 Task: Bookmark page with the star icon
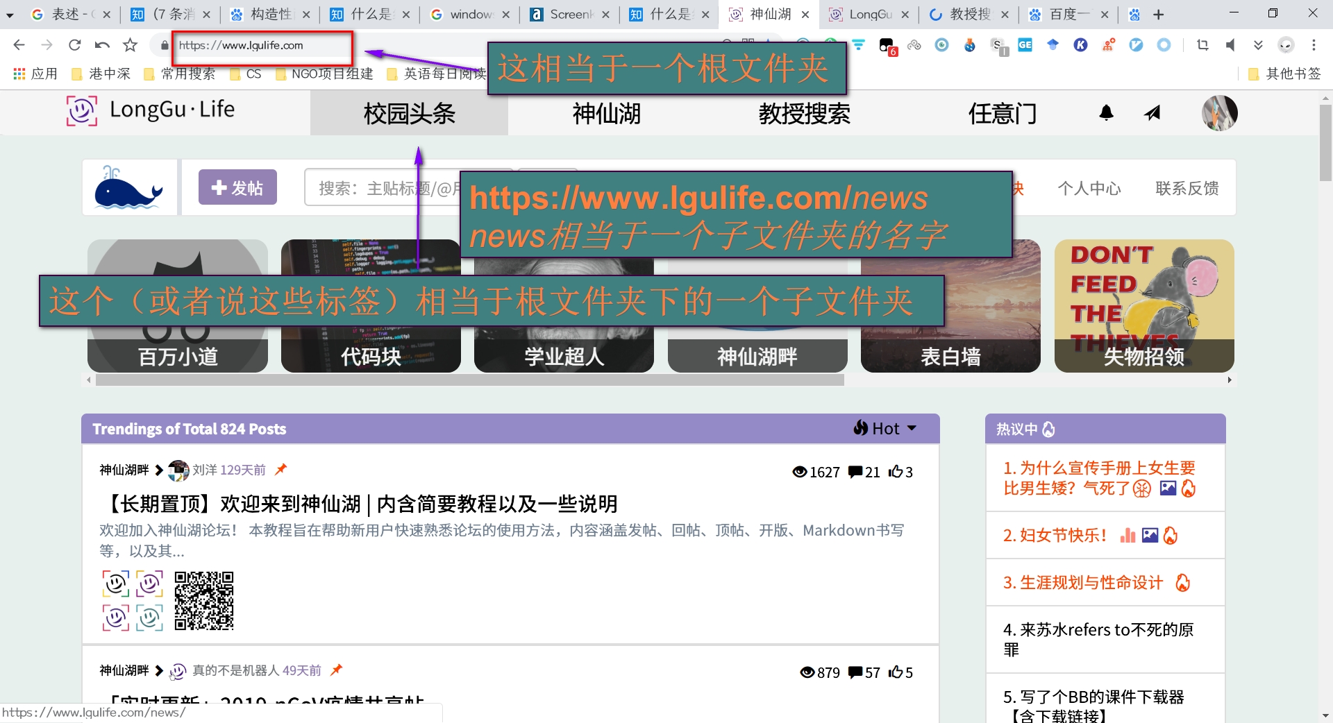pos(130,45)
